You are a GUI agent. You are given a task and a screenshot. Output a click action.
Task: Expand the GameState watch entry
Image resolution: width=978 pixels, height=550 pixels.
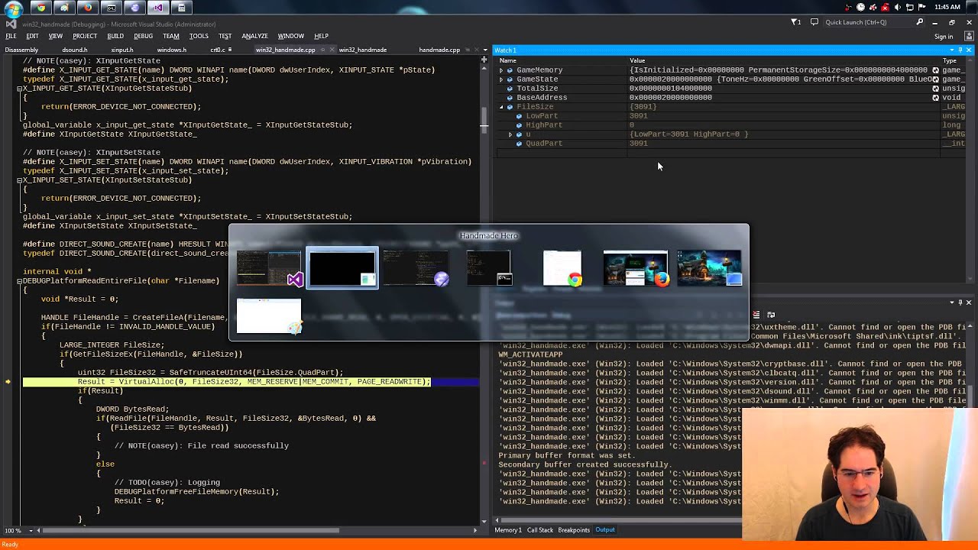[x=501, y=79]
